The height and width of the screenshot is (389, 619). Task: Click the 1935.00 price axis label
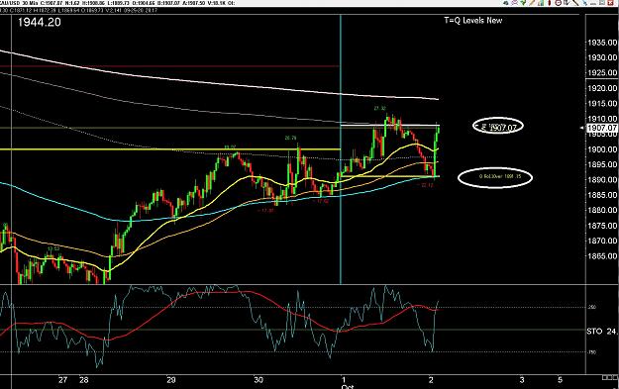[602, 43]
